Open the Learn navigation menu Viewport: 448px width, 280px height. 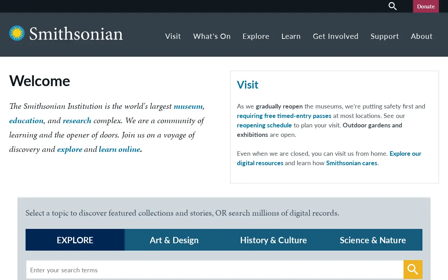(x=291, y=36)
